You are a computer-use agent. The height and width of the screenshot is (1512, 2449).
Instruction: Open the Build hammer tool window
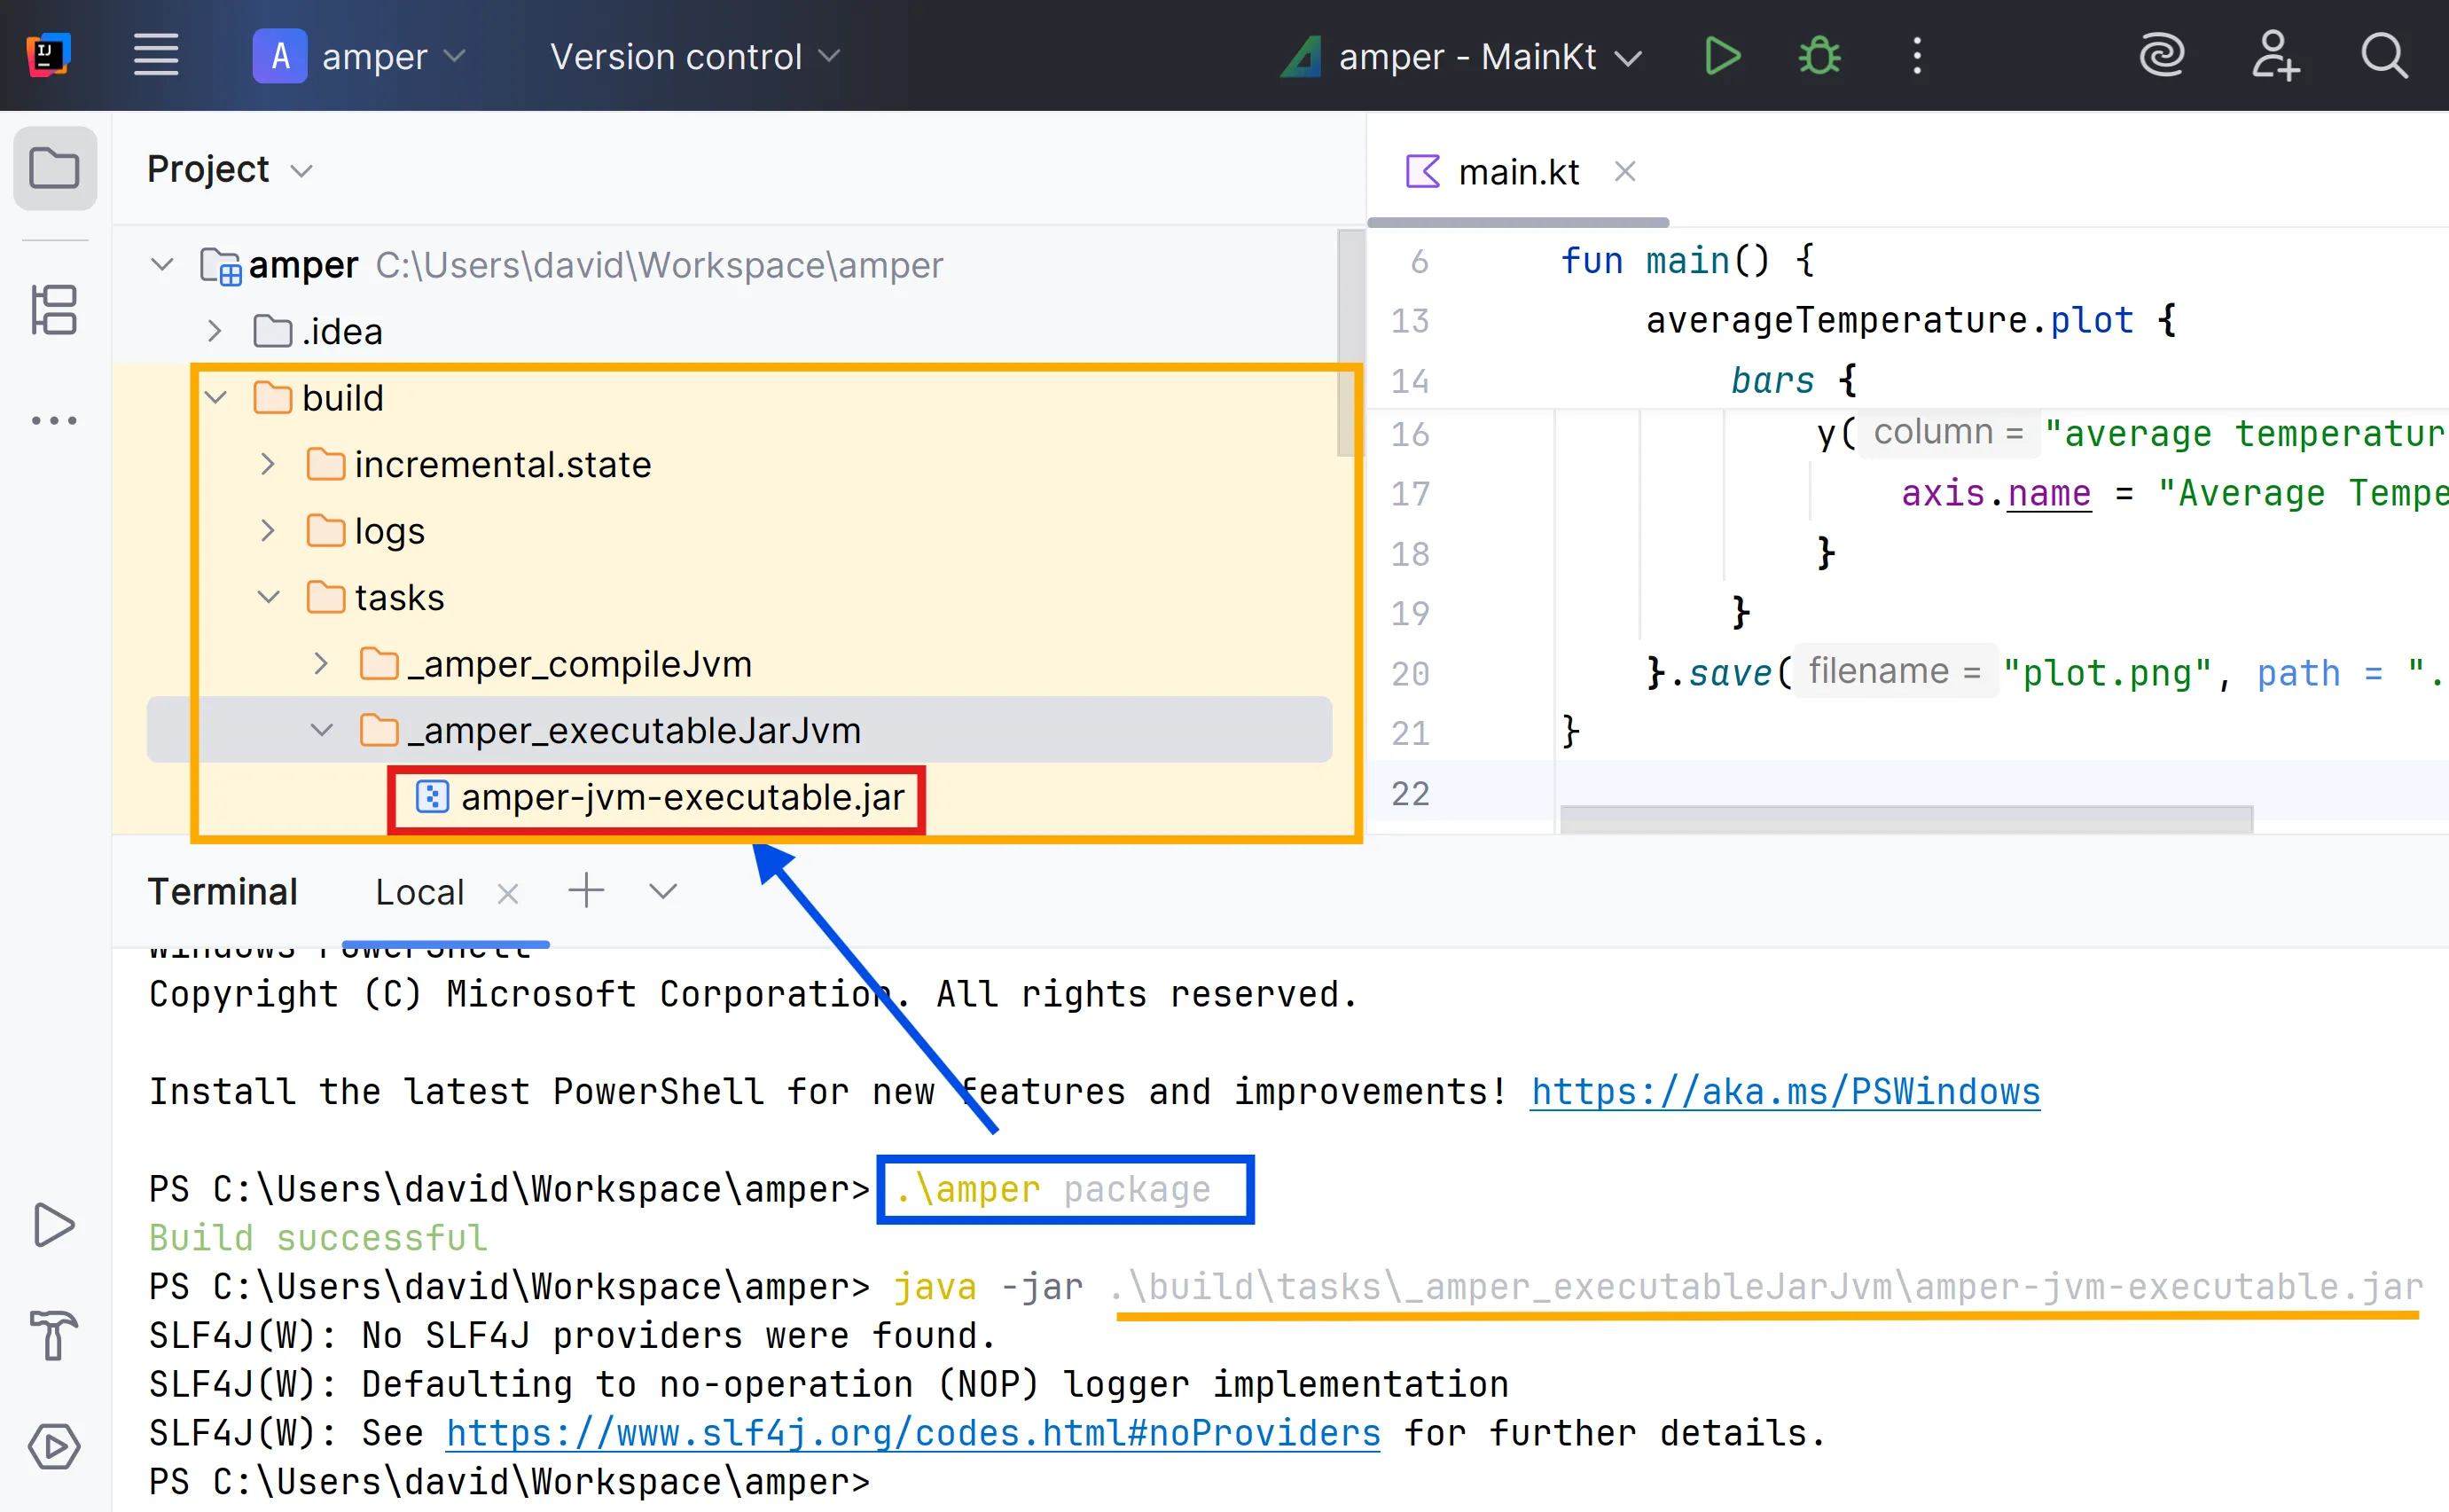[x=54, y=1335]
